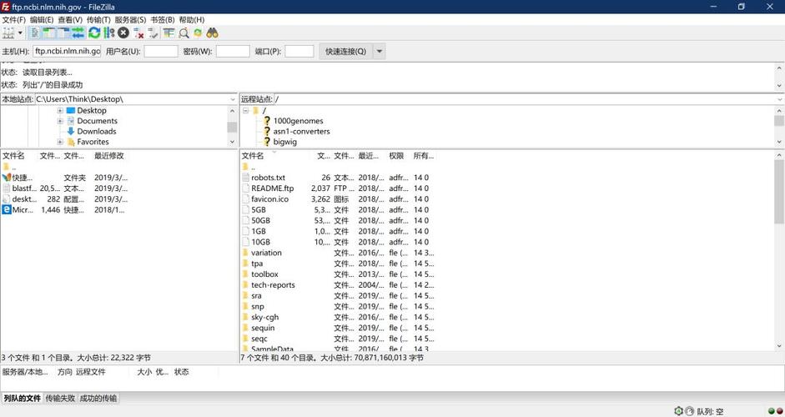785x417 pixels.
Task: Select 1000genomes remote folder
Action: [x=298, y=121]
